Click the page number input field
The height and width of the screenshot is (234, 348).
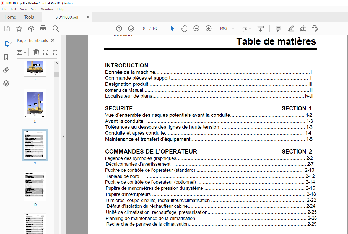(x=144, y=28)
